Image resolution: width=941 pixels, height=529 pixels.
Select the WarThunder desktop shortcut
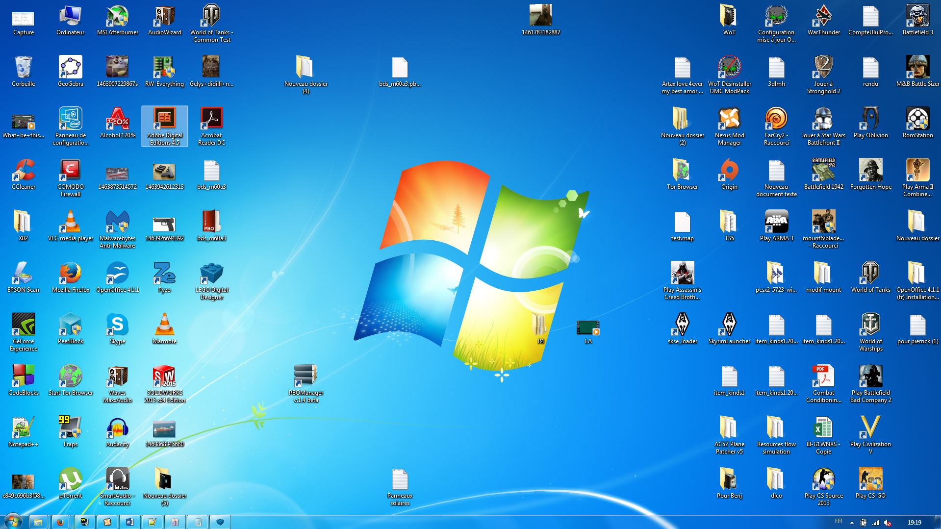(x=824, y=21)
